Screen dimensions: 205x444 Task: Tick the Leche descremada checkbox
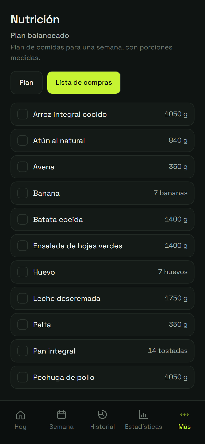coord(23,298)
